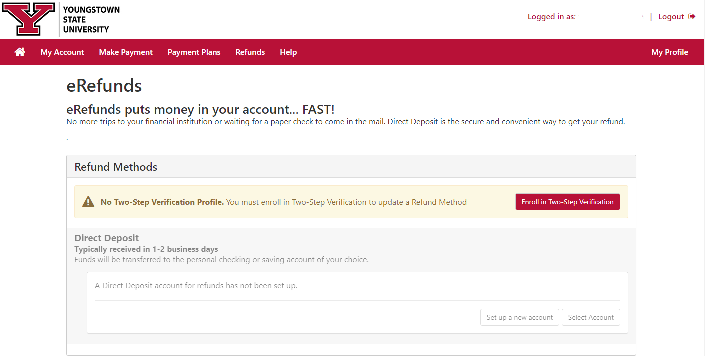Open the My Account menu

pos(62,52)
